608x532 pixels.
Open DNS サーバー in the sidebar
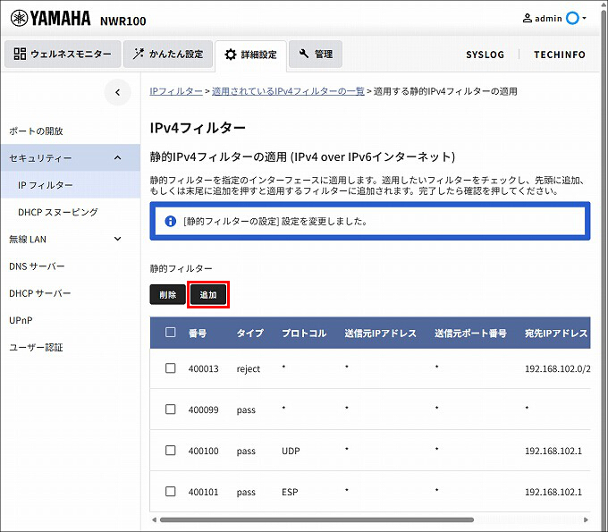[37, 266]
